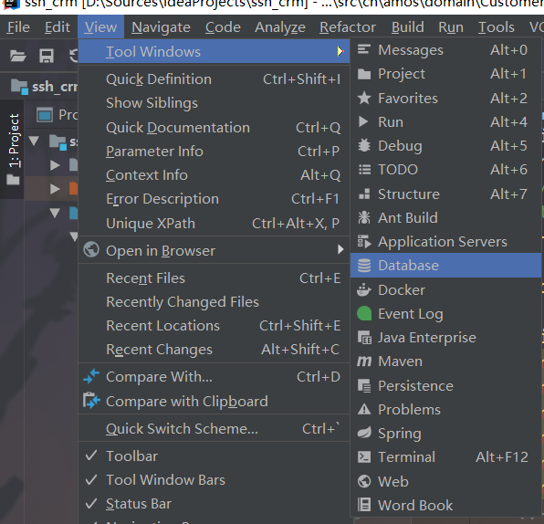The image size is (544, 524).
Task: Click the TODO list icon
Action: pos(364,170)
